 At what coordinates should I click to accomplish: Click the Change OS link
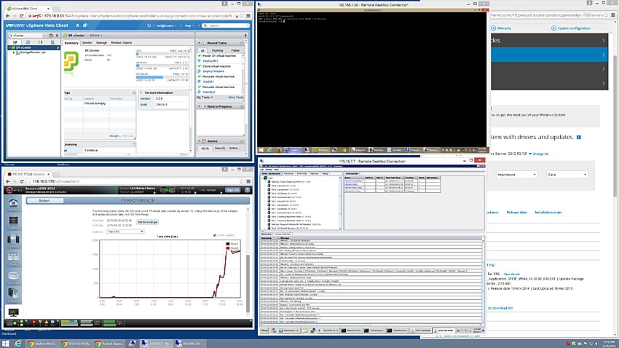(x=540, y=154)
